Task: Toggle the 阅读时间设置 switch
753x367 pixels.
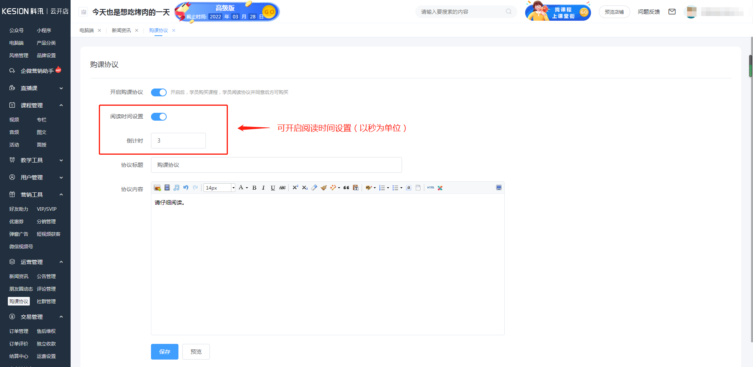Action: click(159, 117)
